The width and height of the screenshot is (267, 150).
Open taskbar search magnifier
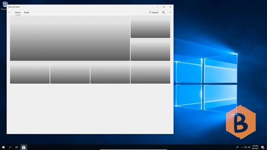coord(10,147)
